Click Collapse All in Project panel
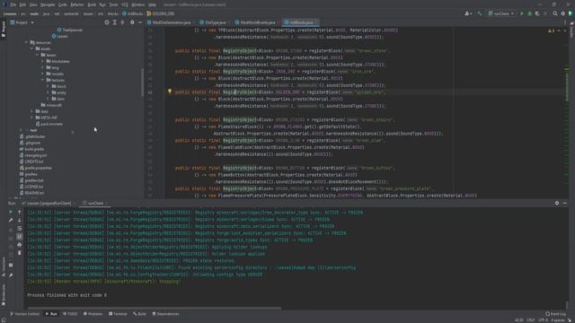 point(122,22)
